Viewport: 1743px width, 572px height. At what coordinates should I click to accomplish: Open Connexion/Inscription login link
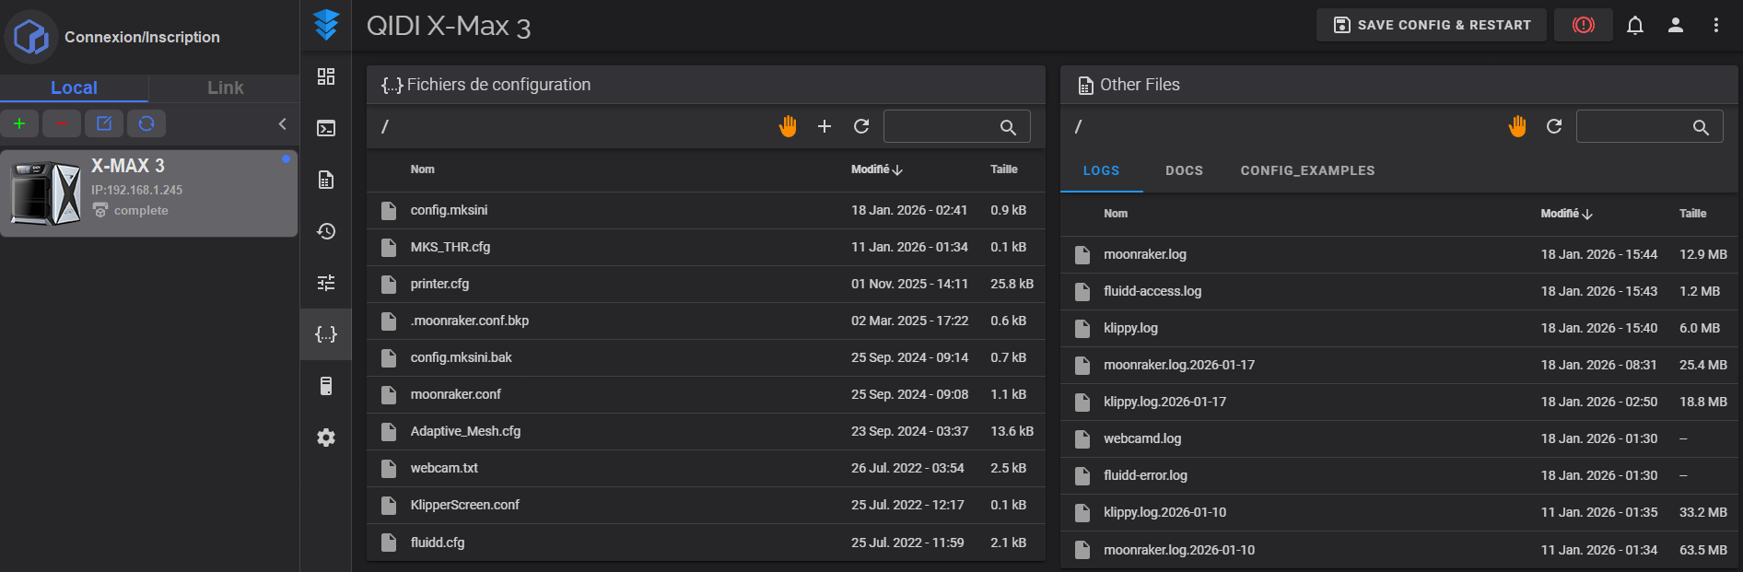[142, 37]
